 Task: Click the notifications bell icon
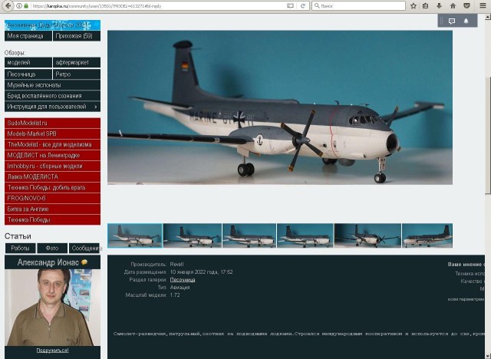pyautogui.click(x=466, y=21)
